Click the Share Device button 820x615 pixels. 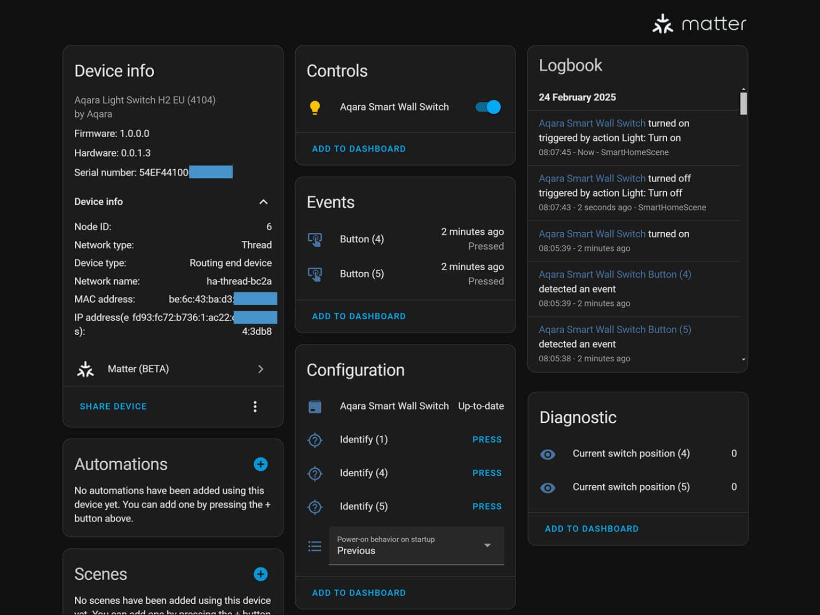(113, 407)
